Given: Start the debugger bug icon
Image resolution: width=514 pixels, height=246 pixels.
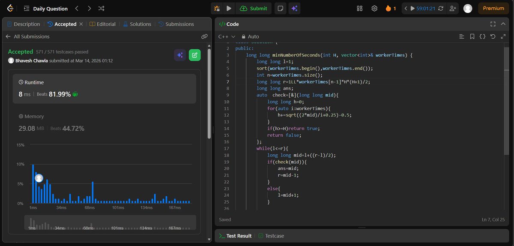Looking at the screenshot, I should tap(217, 8).
